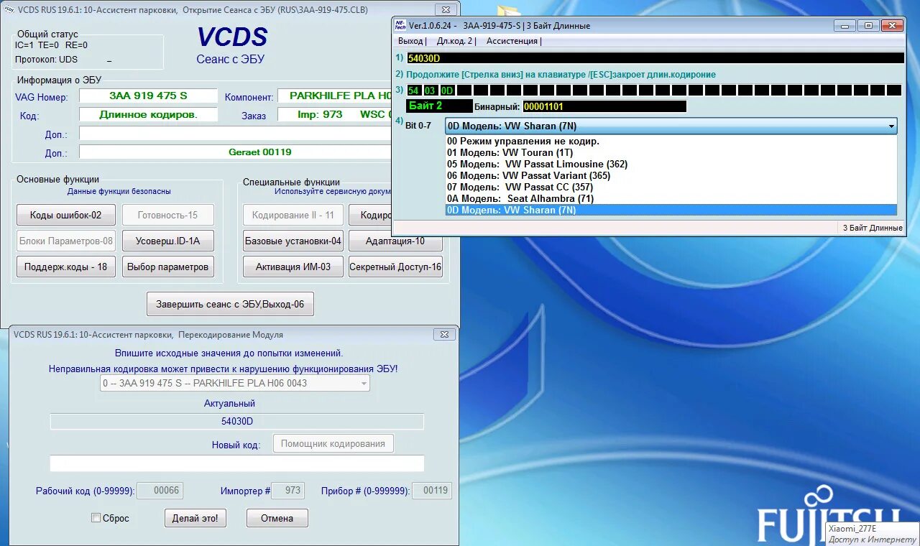Screen dimensions: 920x546
Task: Click Кодирование II - 11 button
Action: tap(293, 215)
